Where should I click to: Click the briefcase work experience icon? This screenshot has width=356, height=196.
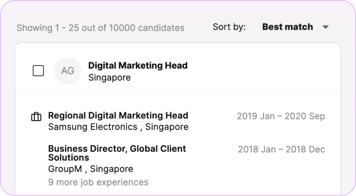pos(36,117)
